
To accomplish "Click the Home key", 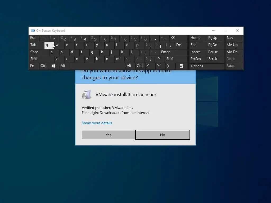I will pyautogui.click(x=198, y=38).
